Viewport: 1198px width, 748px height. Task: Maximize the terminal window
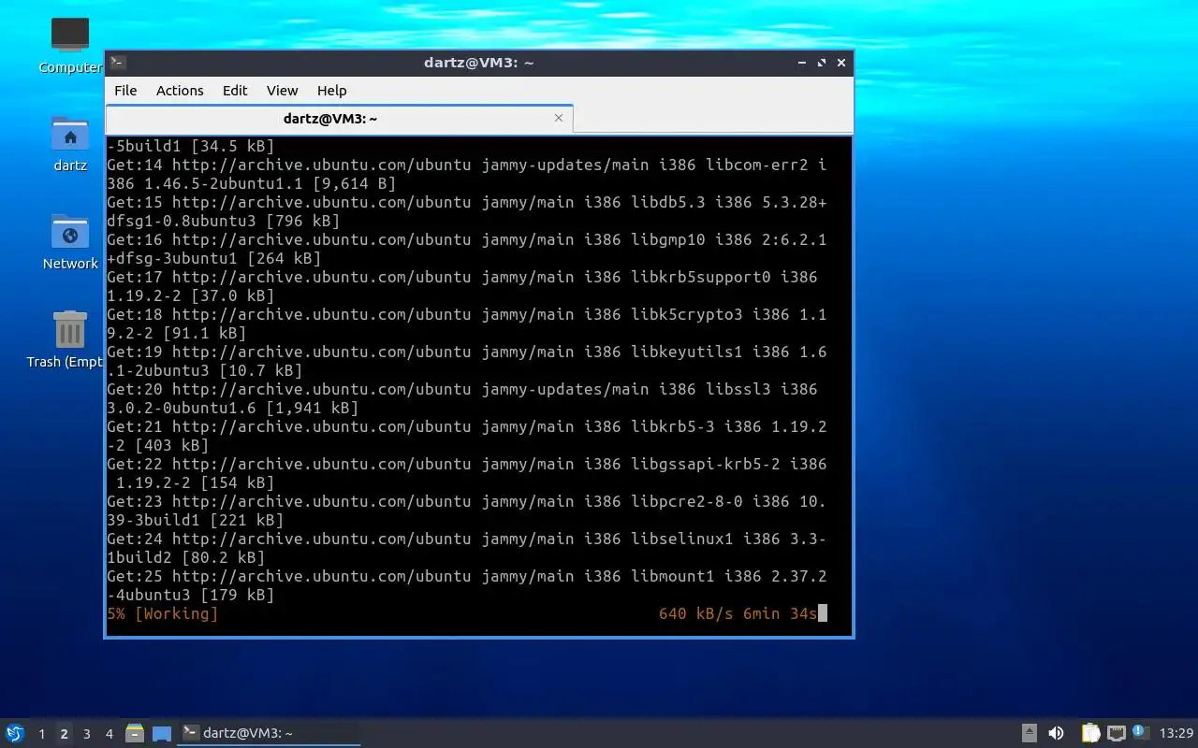(822, 63)
